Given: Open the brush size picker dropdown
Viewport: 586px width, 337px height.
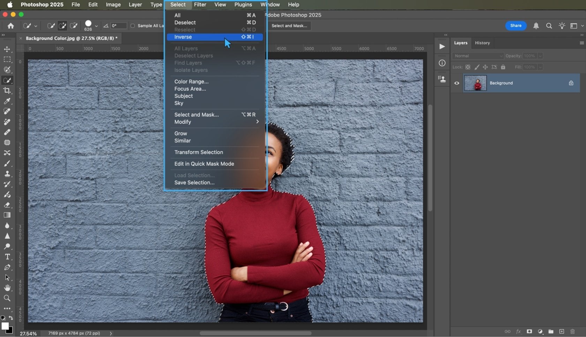Looking at the screenshot, I should (x=96, y=25).
